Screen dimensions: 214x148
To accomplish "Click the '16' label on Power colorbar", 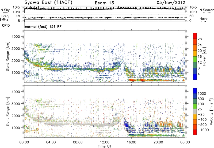I will point(200,57).
